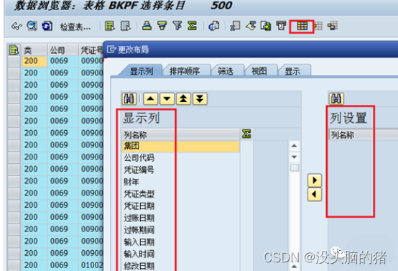The height and width of the screenshot is (271, 398).
Task: Select the 过账日期 row
Action: tap(181, 218)
